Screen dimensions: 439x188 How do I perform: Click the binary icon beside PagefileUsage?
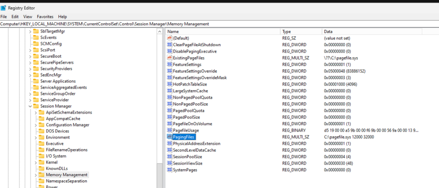(x=169, y=130)
